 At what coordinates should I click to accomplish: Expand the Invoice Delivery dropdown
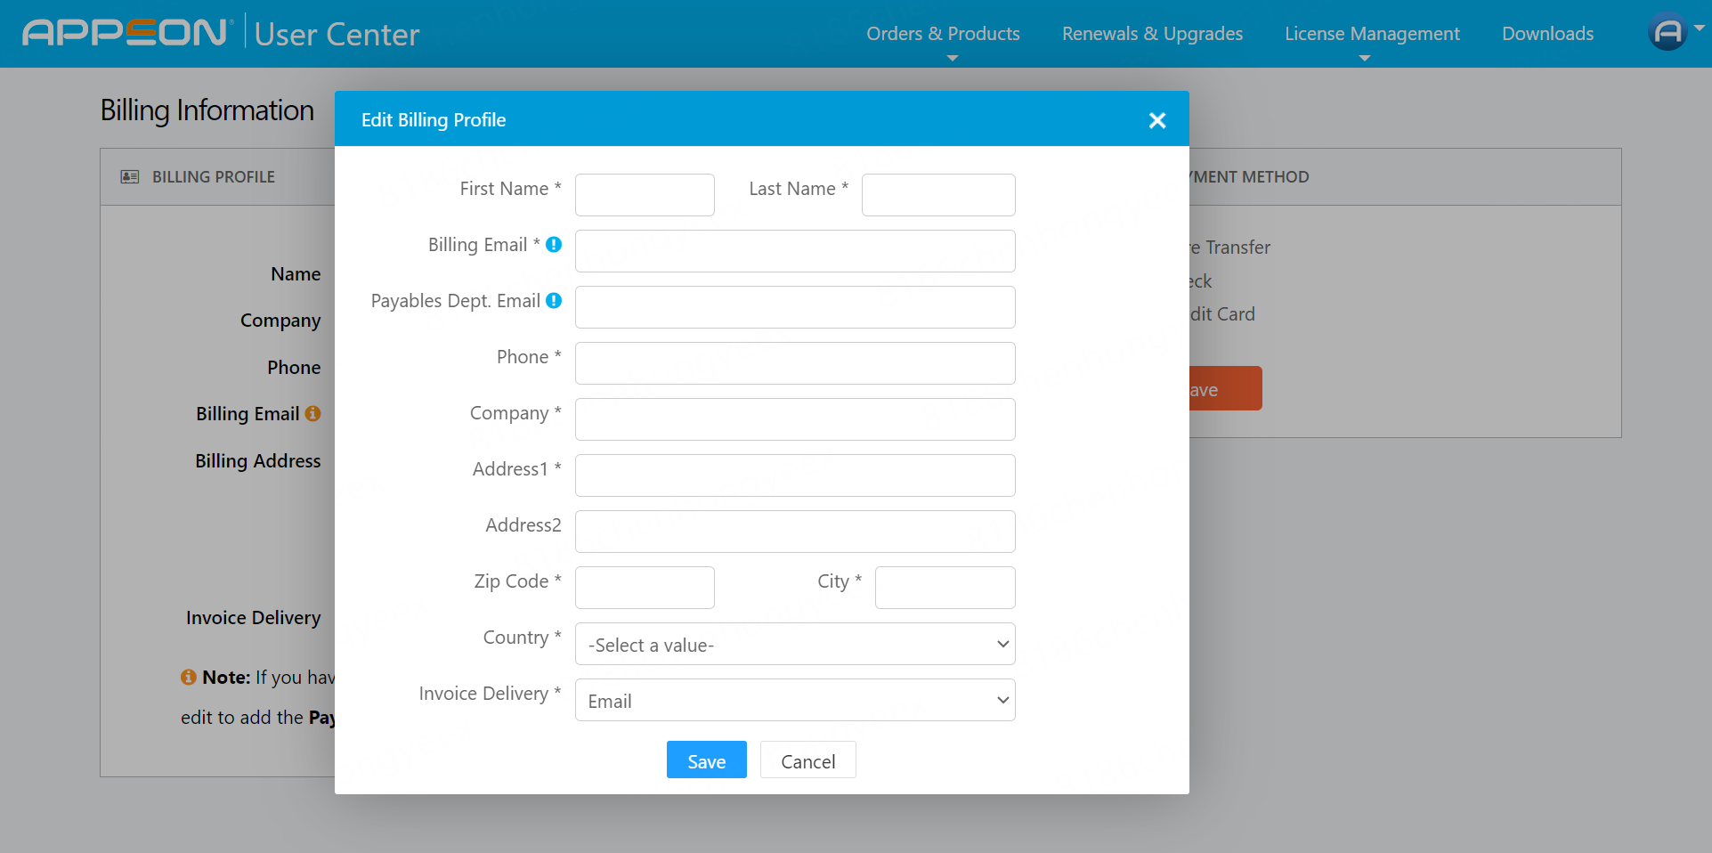coord(795,700)
